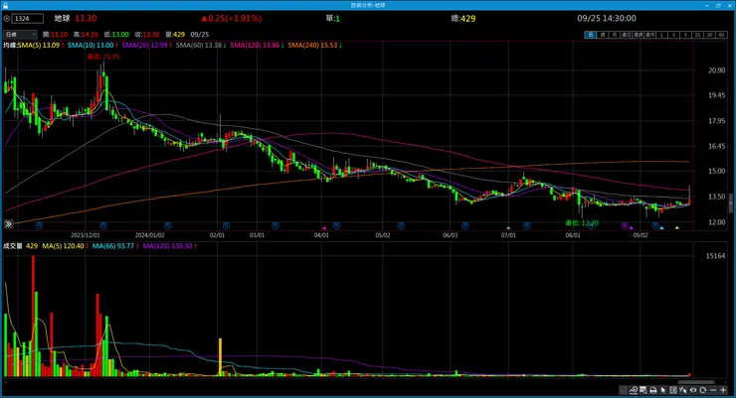Click the 20.90 price axis label
This screenshot has width=736, height=398.
(x=717, y=70)
